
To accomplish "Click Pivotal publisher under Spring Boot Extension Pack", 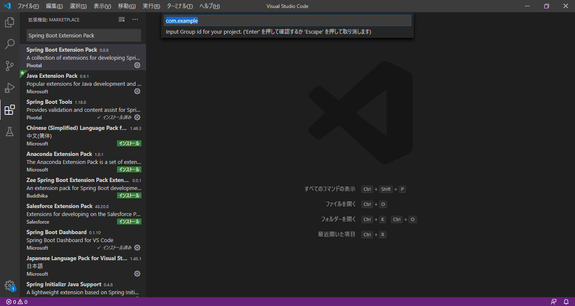I will coord(34,66).
